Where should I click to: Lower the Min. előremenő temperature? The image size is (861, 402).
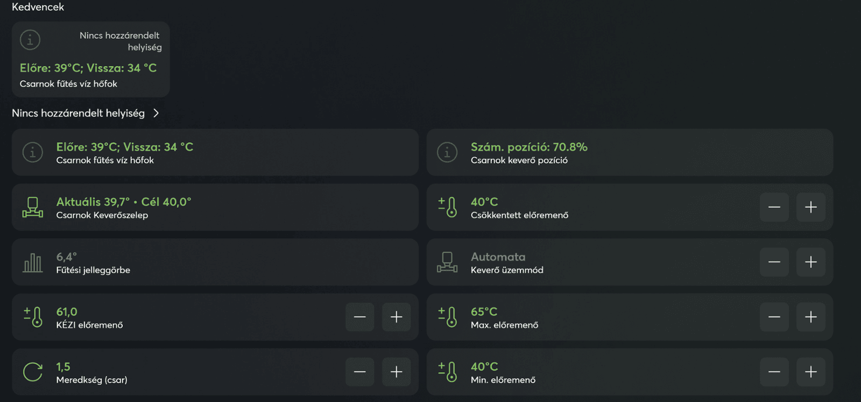(x=774, y=372)
